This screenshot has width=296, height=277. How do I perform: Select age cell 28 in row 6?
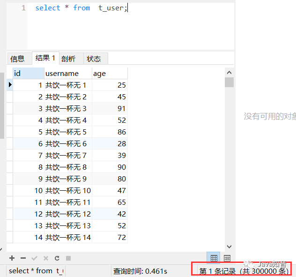pos(110,143)
